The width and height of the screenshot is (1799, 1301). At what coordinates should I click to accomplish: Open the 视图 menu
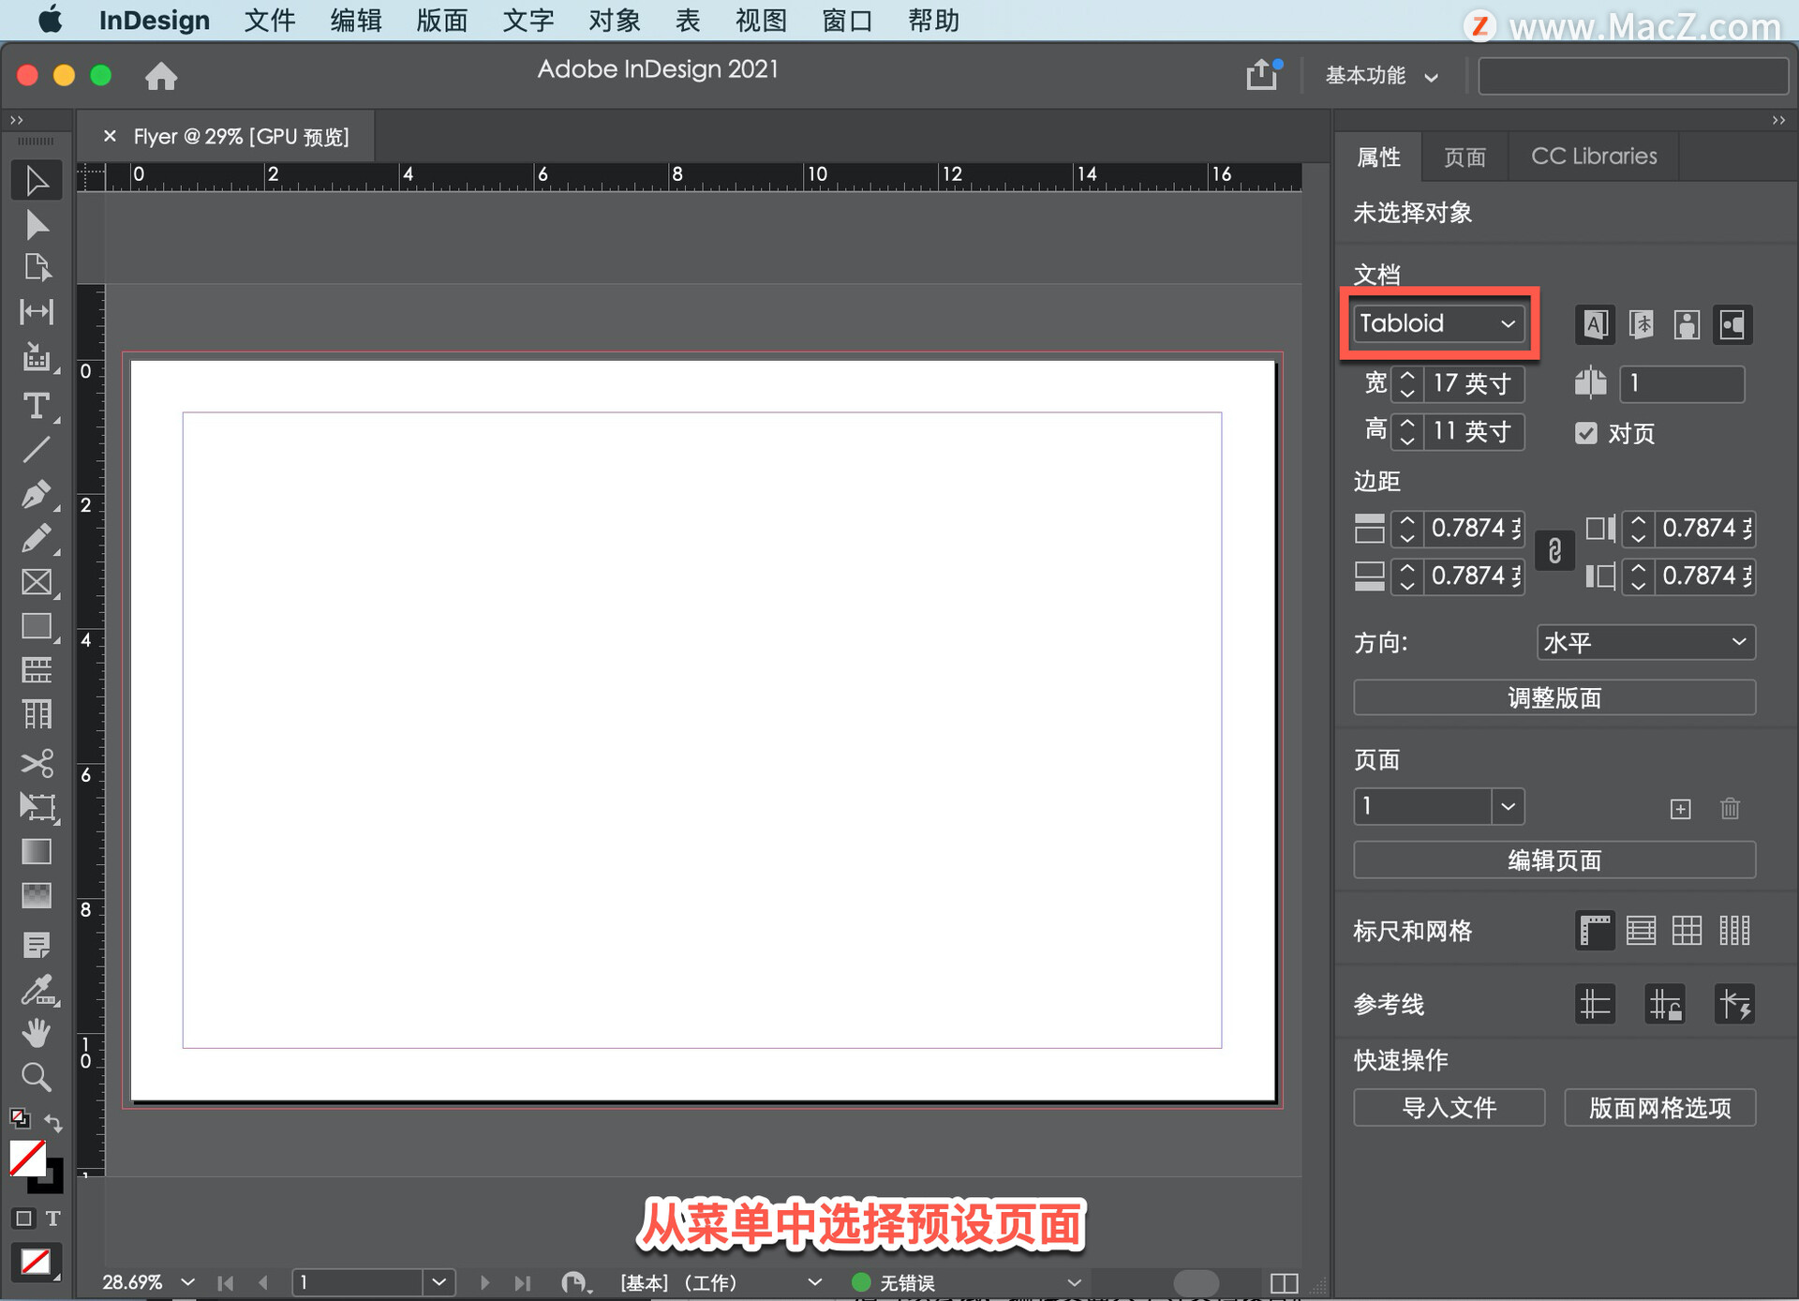tap(760, 21)
